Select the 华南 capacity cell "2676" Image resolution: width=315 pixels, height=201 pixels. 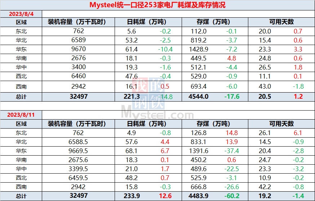pos(79,58)
